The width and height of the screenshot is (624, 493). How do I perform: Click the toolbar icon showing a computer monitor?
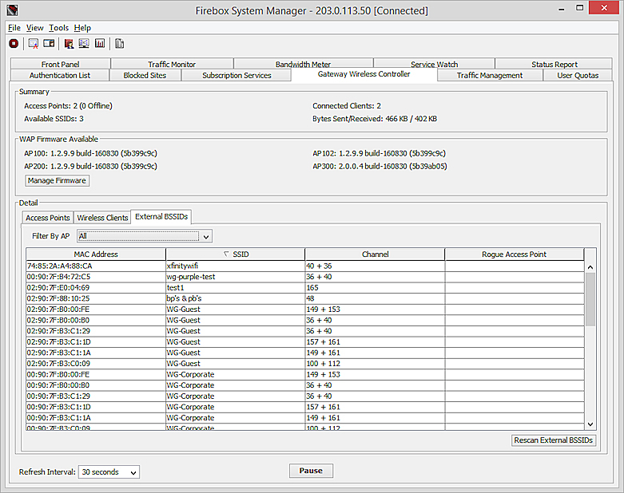click(x=84, y=43)
